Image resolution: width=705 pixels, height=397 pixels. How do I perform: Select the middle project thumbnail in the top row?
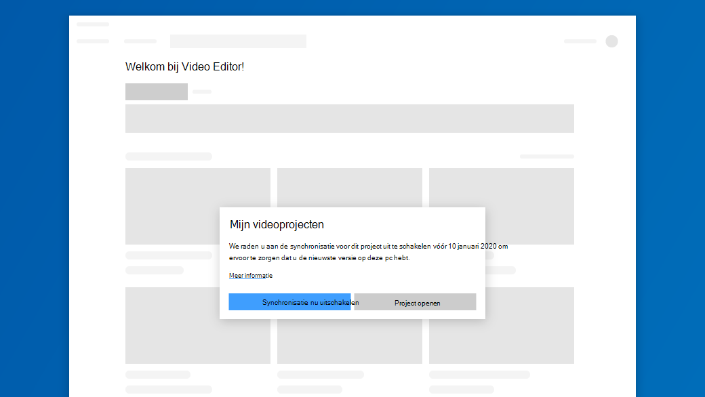(350, 188)
